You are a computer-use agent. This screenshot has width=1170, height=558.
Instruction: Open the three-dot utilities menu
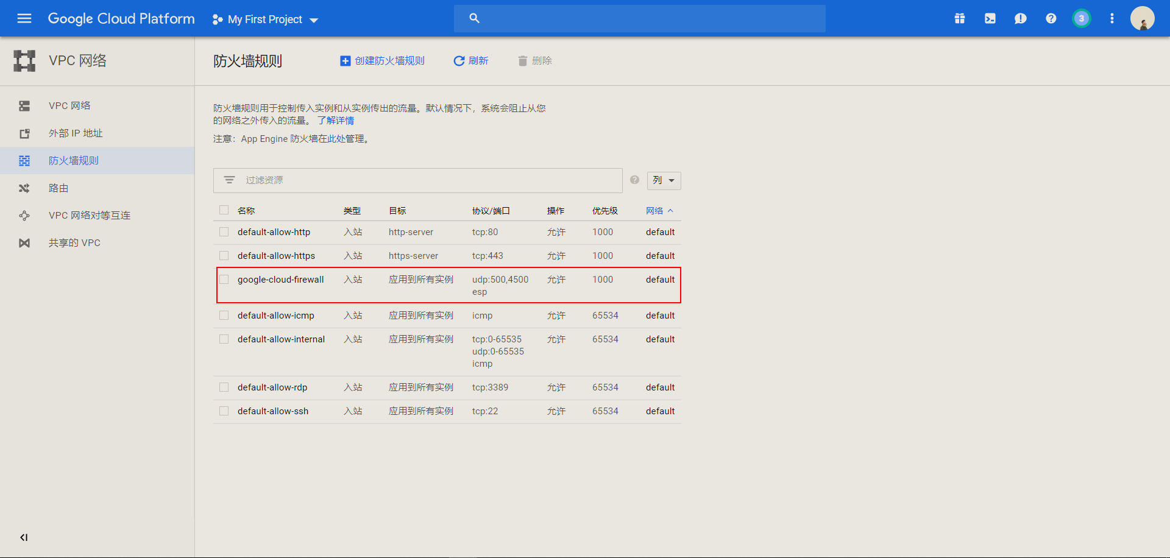(x=1112, y=18)
